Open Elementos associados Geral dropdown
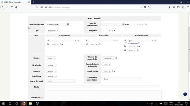Screen dimensions: 190x106 click(x=121, y=79)
